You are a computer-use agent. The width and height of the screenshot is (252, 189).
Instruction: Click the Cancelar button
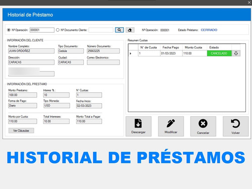(x=203, y=126)
